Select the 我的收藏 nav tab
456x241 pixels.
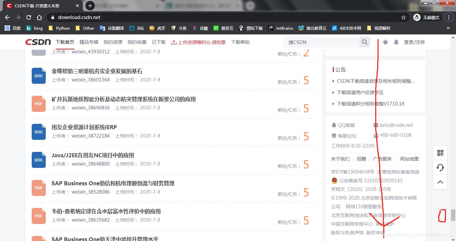(x=137, y=42)
